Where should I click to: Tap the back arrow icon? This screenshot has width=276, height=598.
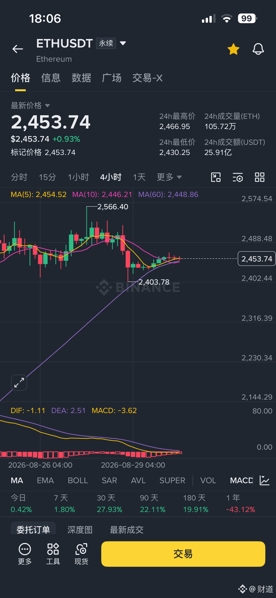point(18,49)
